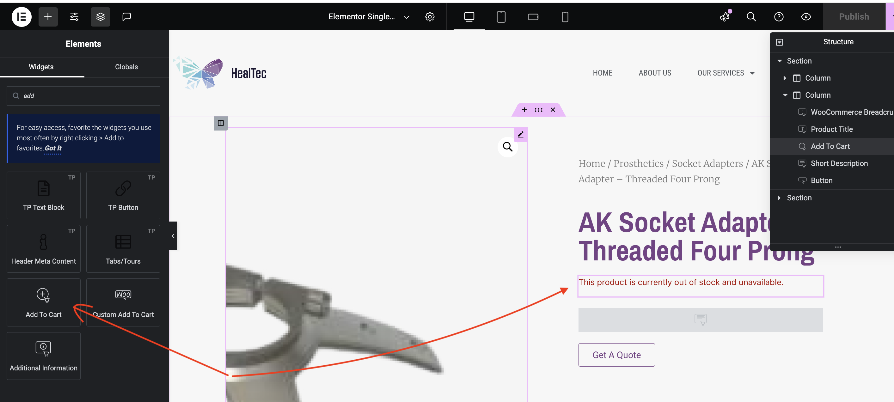Switch to the Globals tab
894x402 pixels.
126,67
